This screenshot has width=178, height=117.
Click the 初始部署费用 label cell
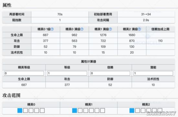coord(103,14)
